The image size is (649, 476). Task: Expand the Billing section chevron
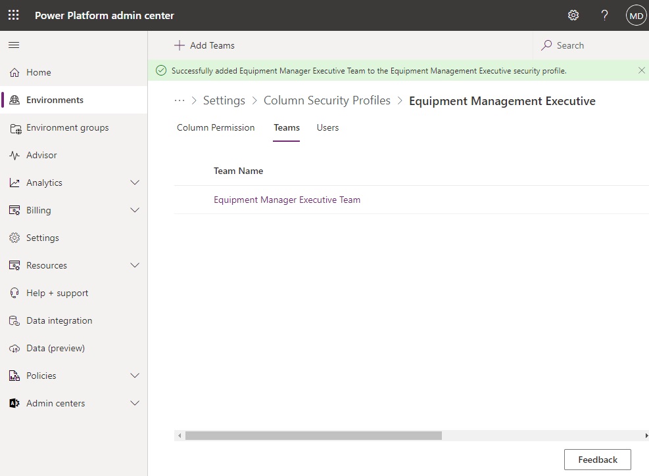(x=135, y=210)
